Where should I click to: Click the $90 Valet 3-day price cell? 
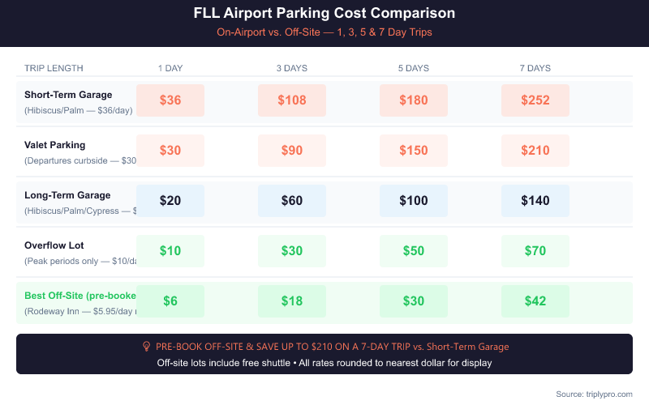coord(292,151)
